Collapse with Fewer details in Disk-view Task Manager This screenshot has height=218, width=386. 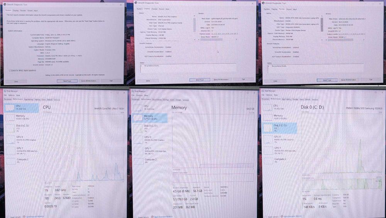pyautogui.click(x=272, y=216)
